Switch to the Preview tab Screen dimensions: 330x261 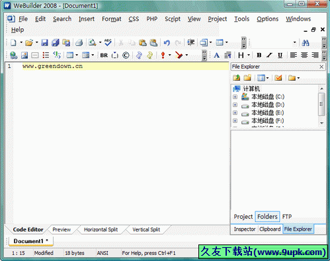tap(62, 229)
